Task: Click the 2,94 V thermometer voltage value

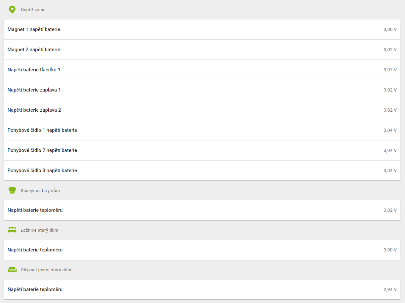Action: coord(390,289)
